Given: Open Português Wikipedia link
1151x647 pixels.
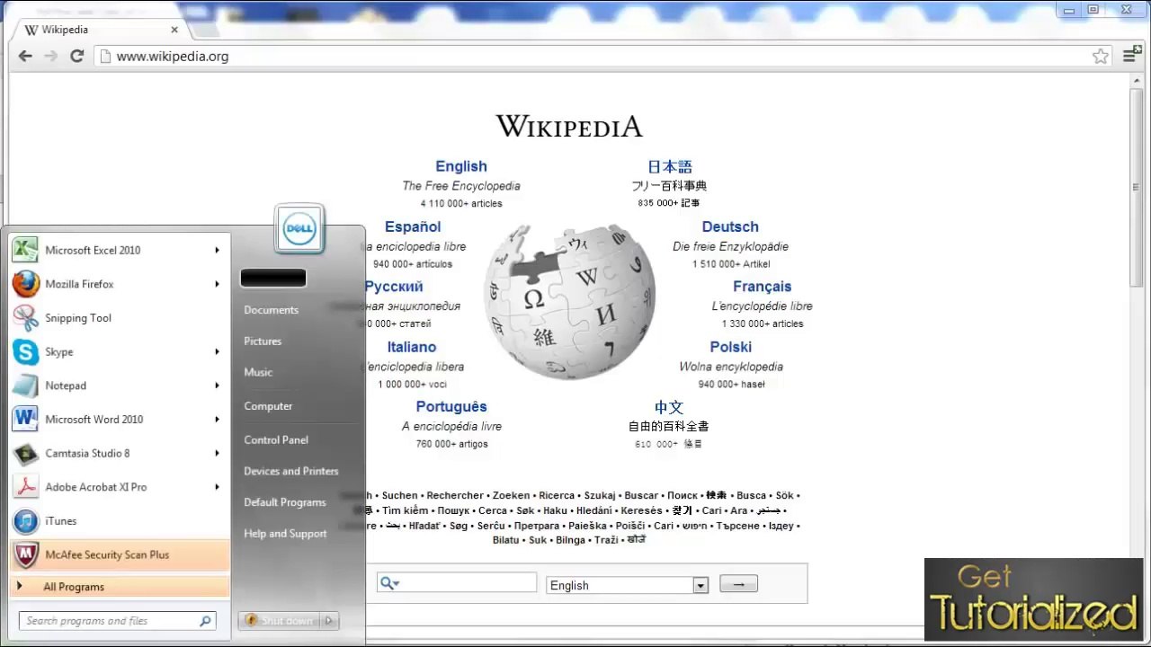Looking at the screenshot, I should pos(451,407).
